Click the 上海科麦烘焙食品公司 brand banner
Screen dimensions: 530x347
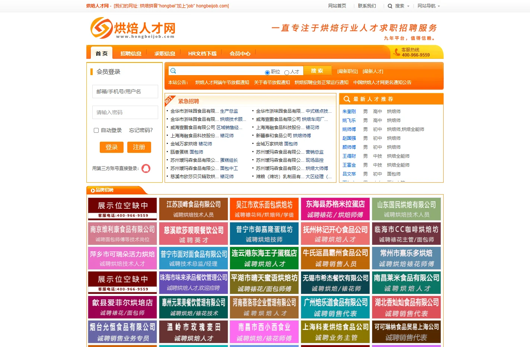(x=335, y=332)
